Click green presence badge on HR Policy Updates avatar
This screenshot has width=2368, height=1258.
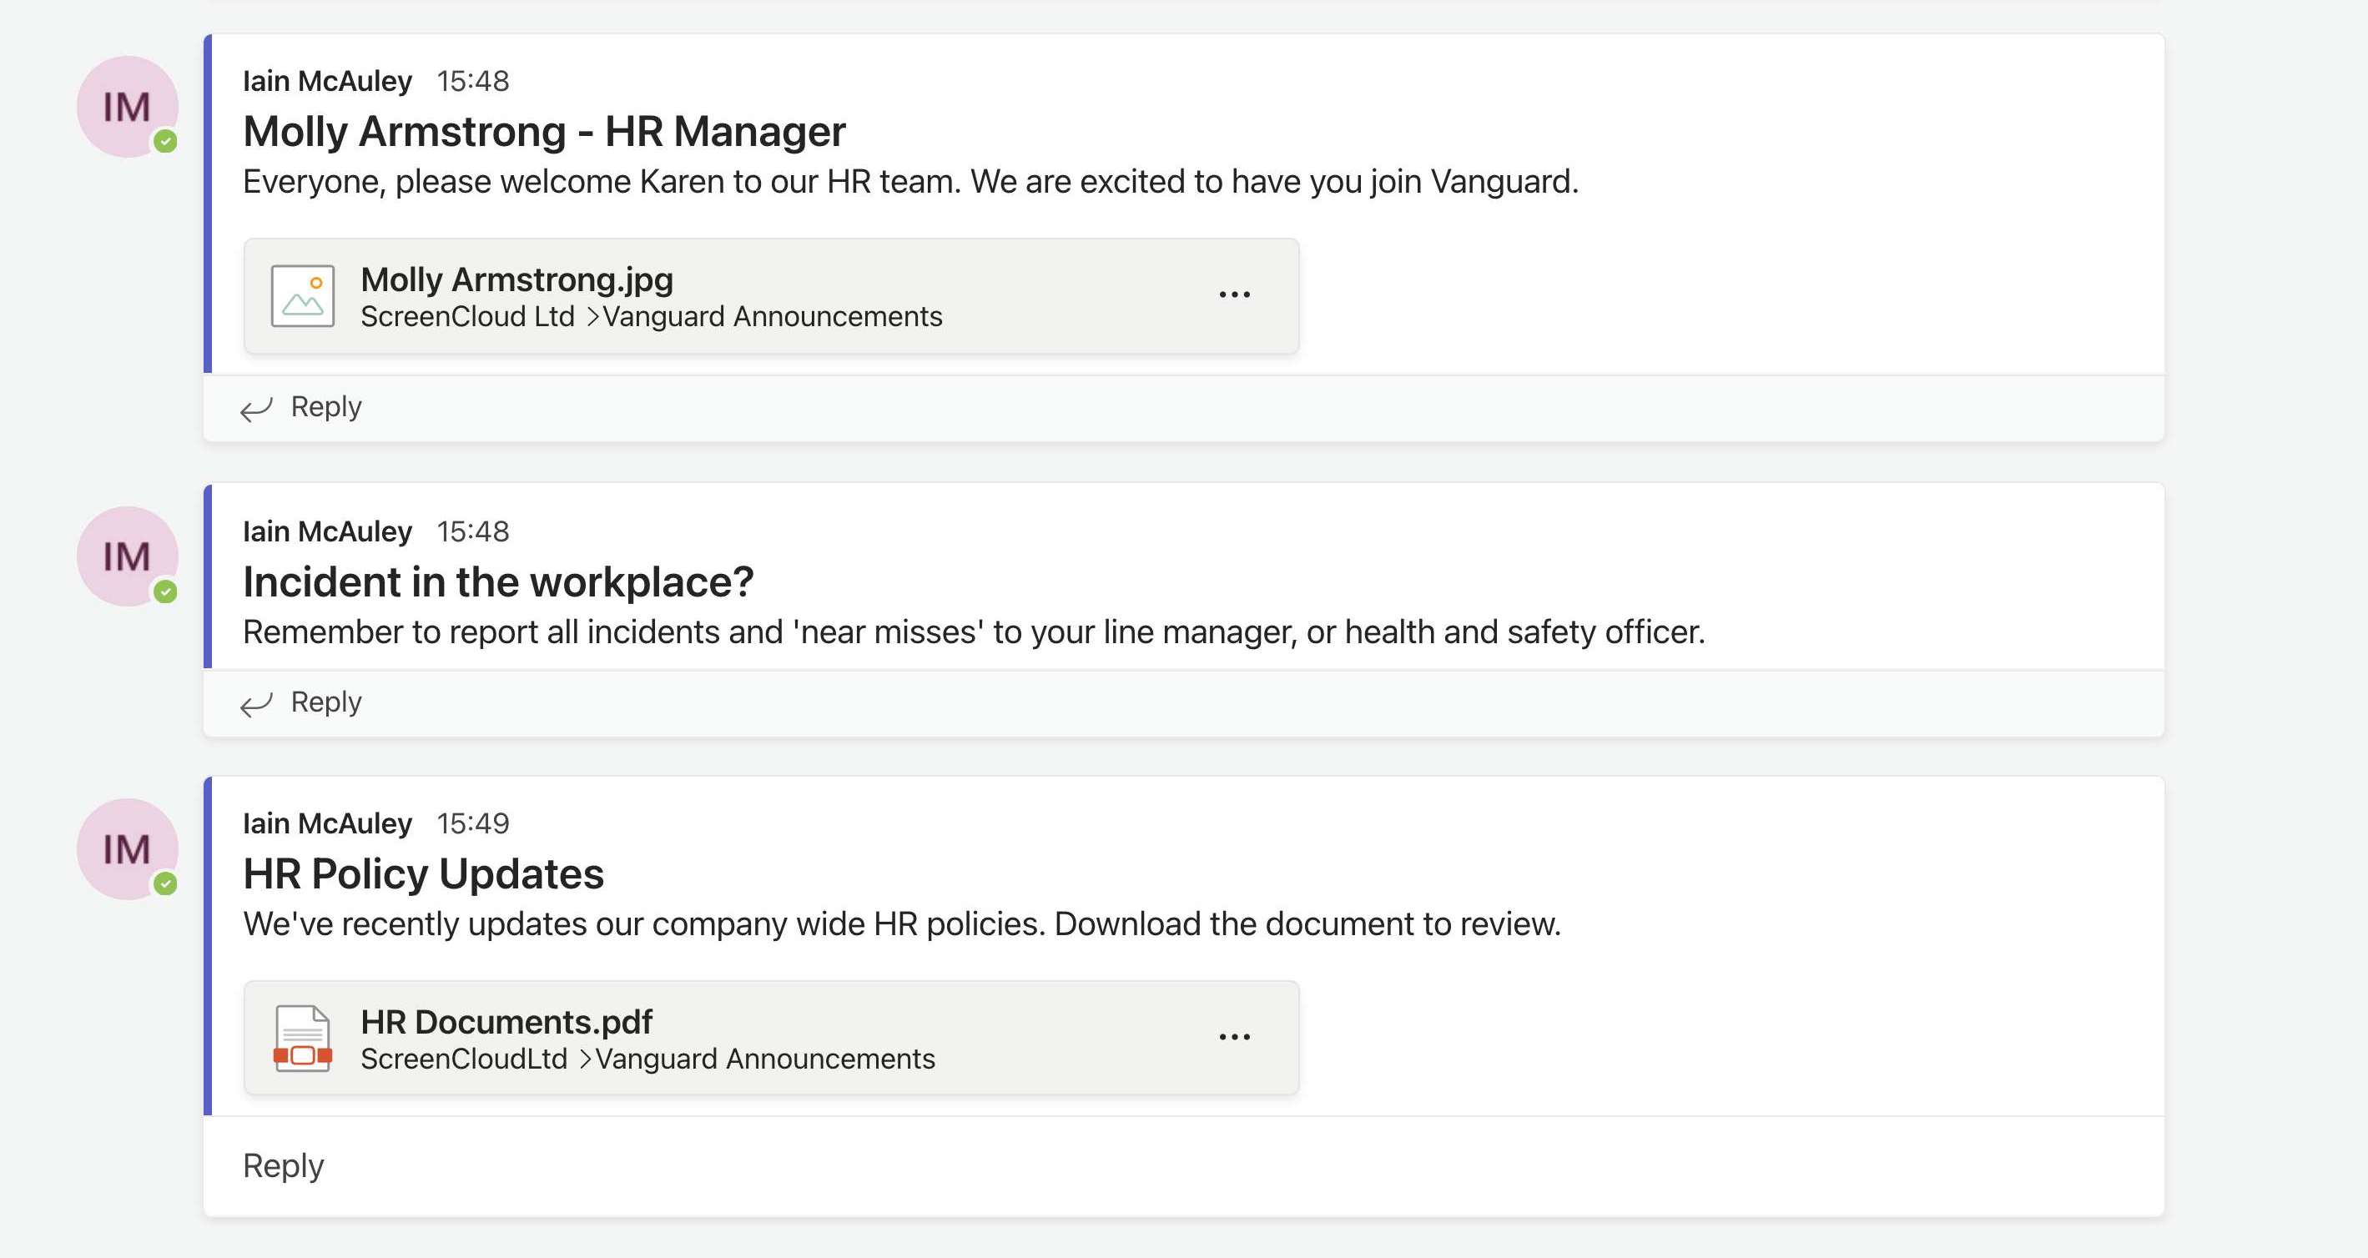(x=165, y=883)
